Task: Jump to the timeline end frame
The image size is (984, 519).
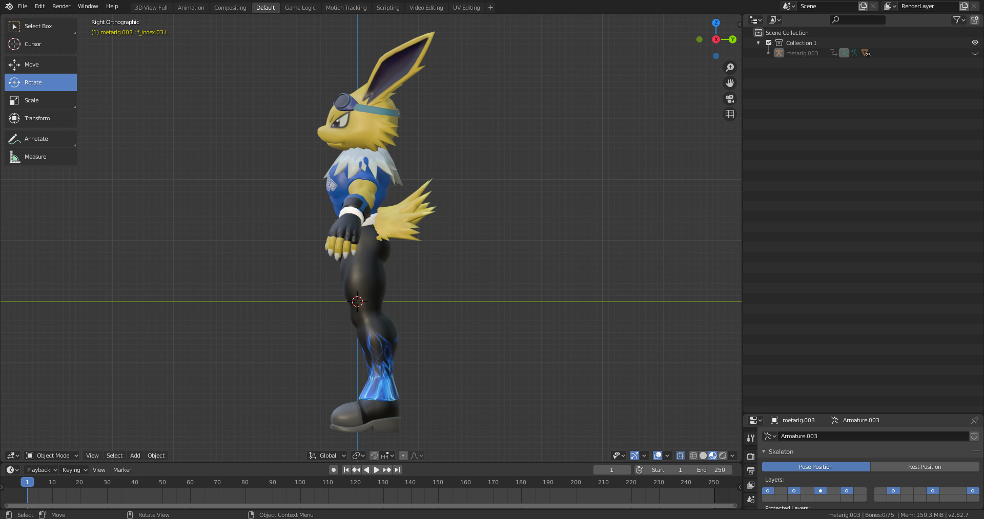Action: [397, 470]
